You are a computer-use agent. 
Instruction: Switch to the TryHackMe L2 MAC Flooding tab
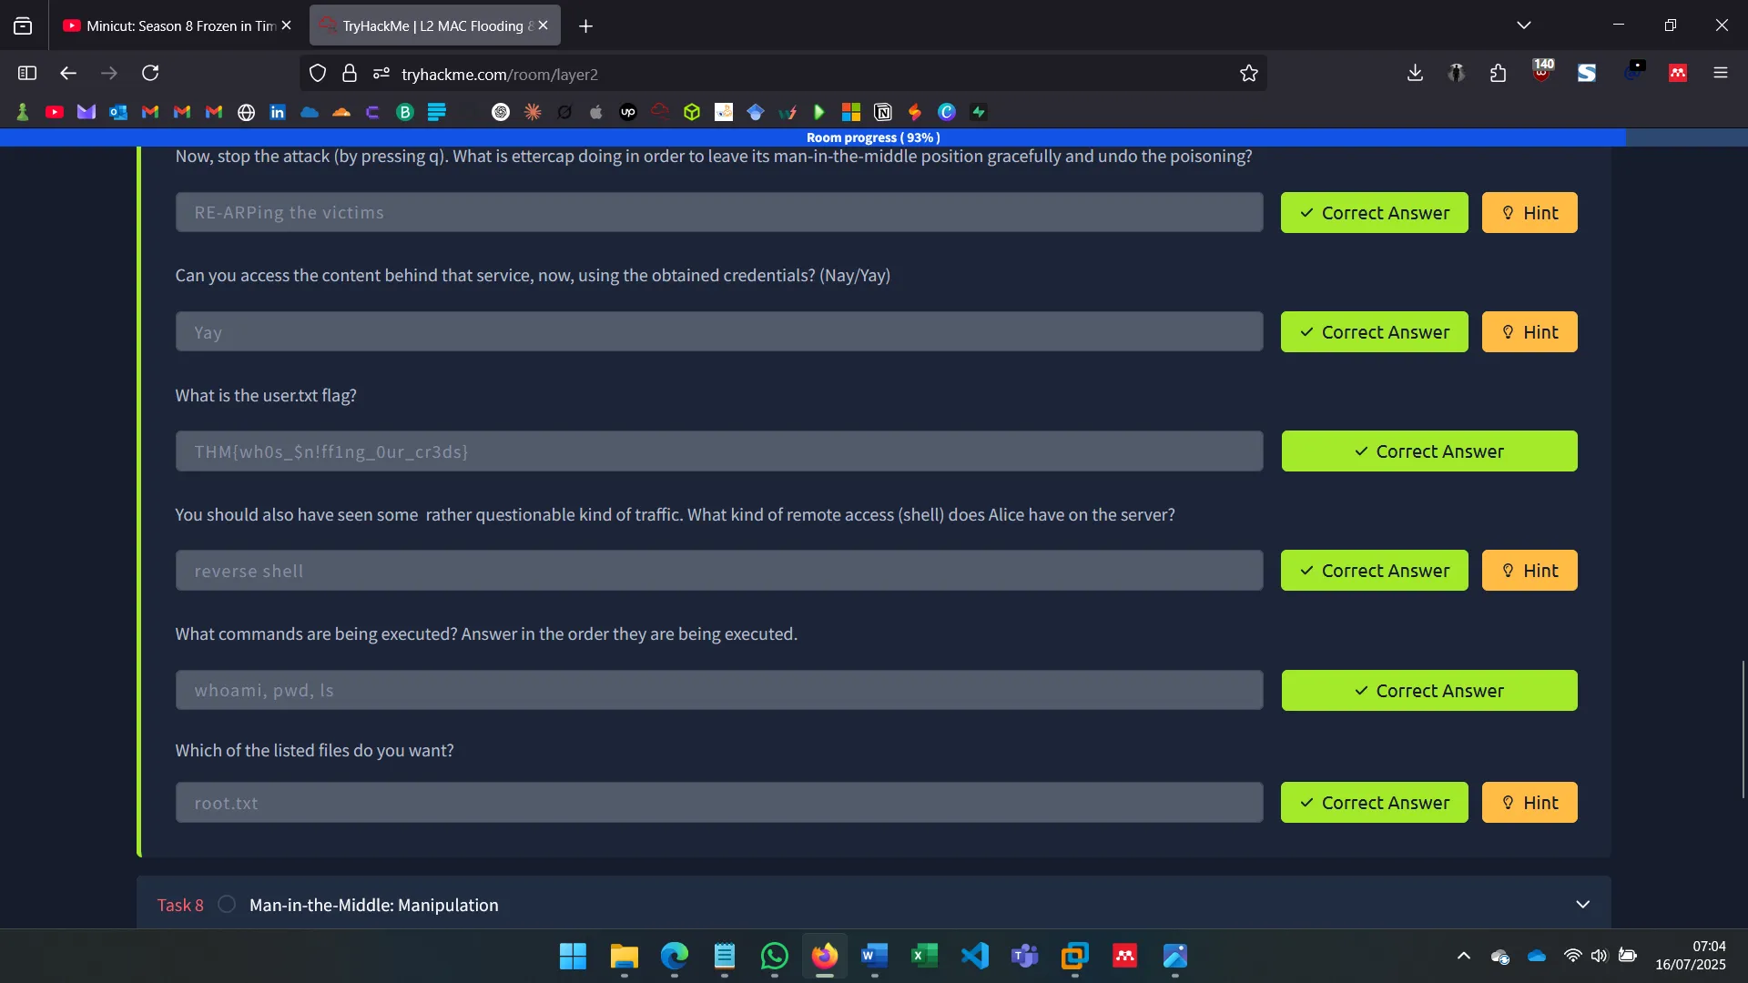(428, 25)
